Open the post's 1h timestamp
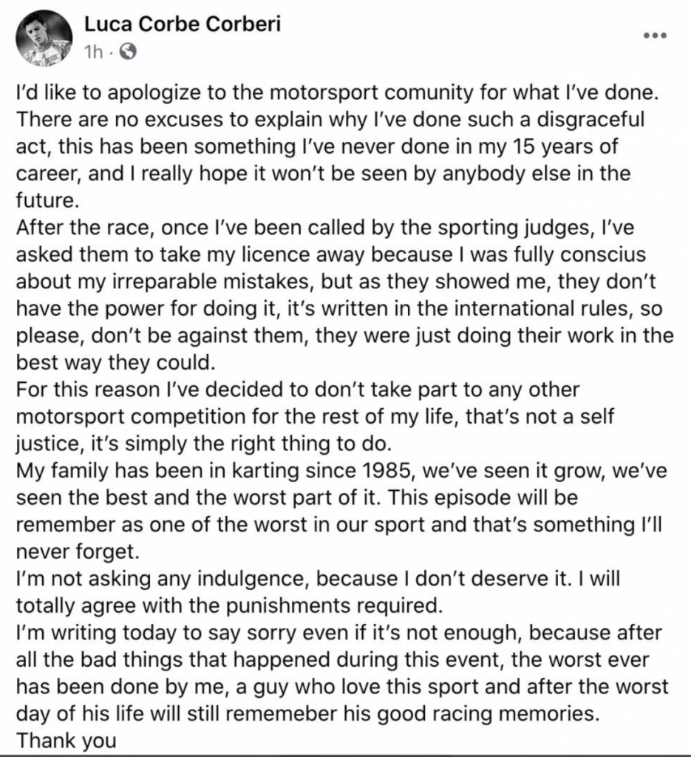691x757 pixels. [95, 52]
